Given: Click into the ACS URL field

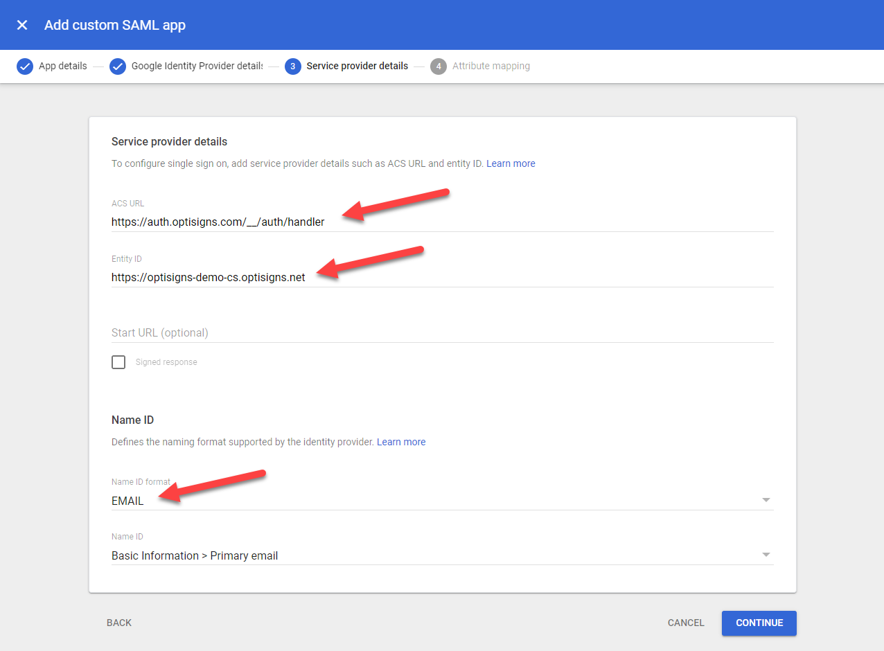Looking at the screenshot, I should [442, 222].
